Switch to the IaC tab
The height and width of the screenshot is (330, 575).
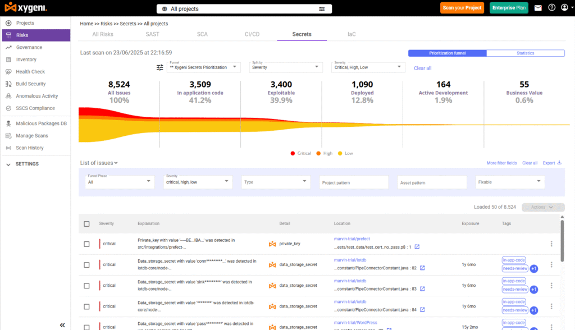pos(352,34)
